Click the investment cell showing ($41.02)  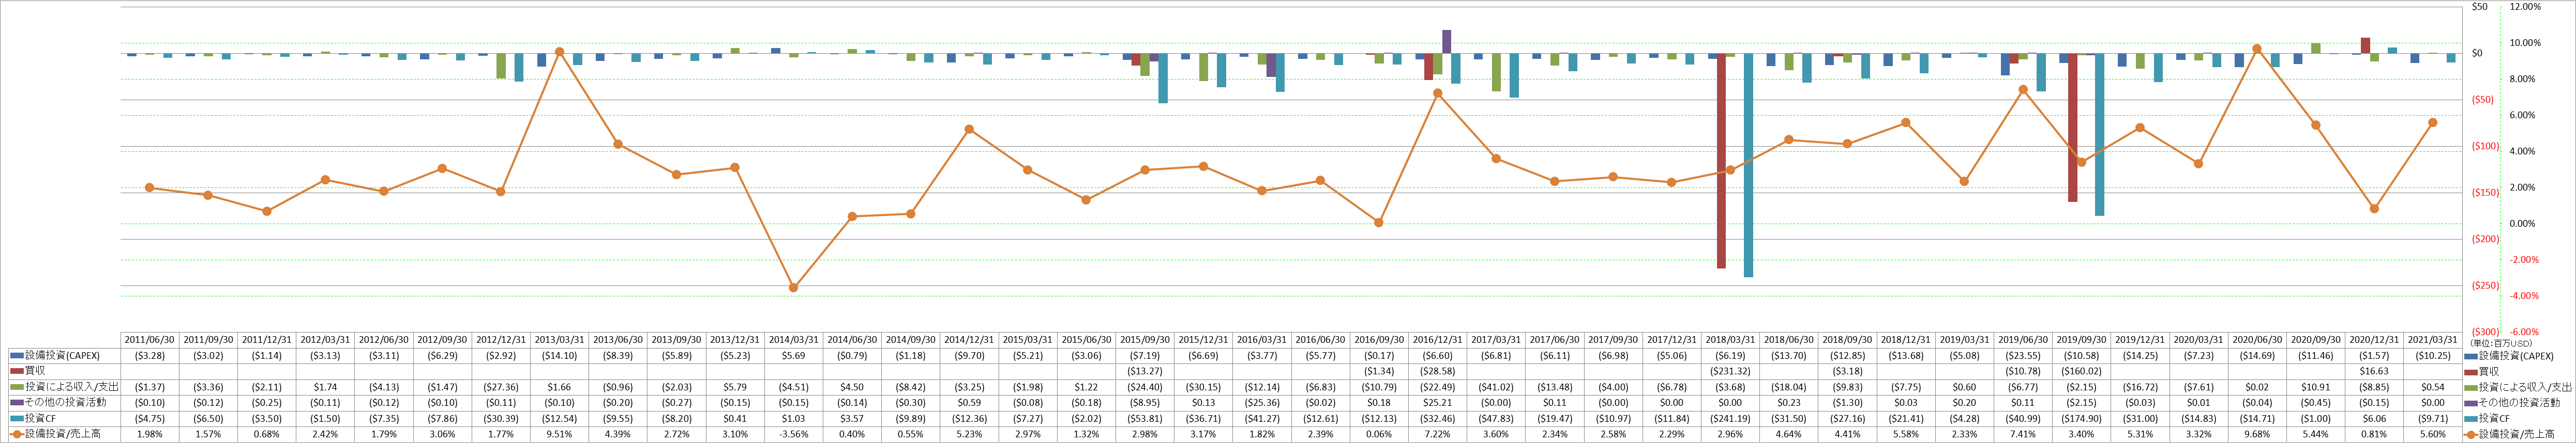[1495, 387]
